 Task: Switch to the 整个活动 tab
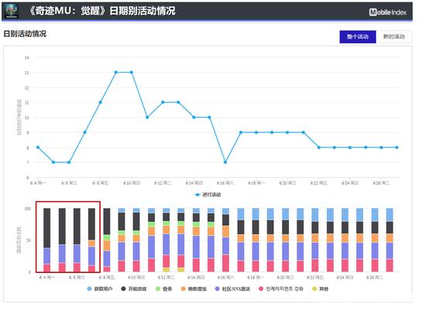pos(358,36)
